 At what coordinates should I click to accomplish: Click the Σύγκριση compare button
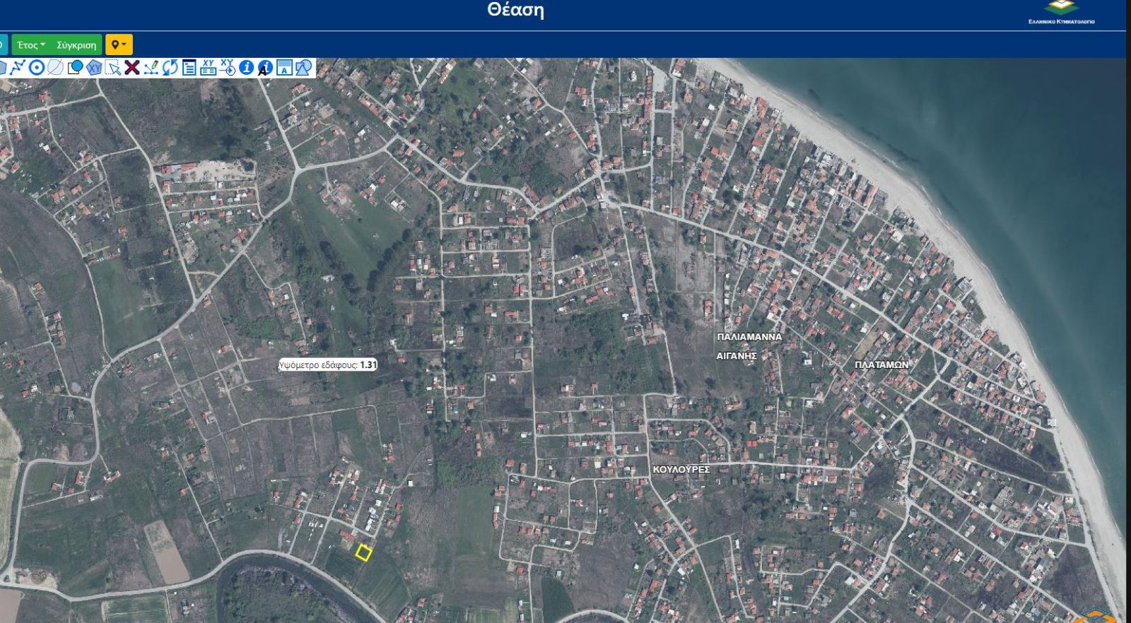76,45
